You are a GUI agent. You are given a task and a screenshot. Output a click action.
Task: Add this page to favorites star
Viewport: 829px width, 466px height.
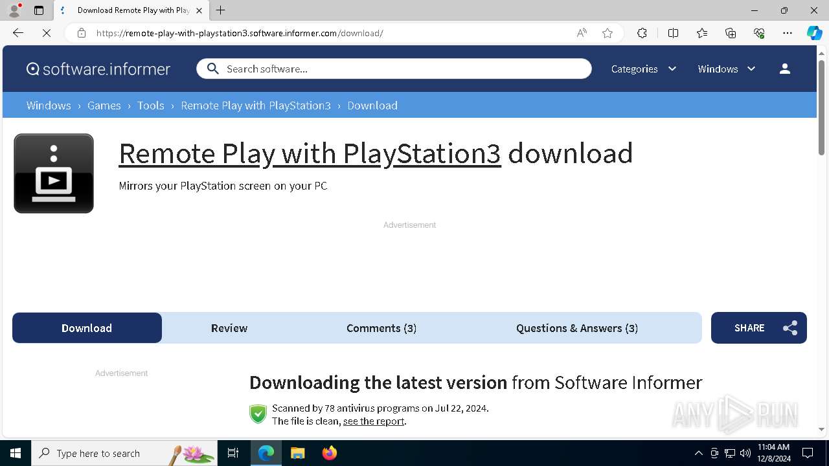pyautogui.click(x=608, y=33)
